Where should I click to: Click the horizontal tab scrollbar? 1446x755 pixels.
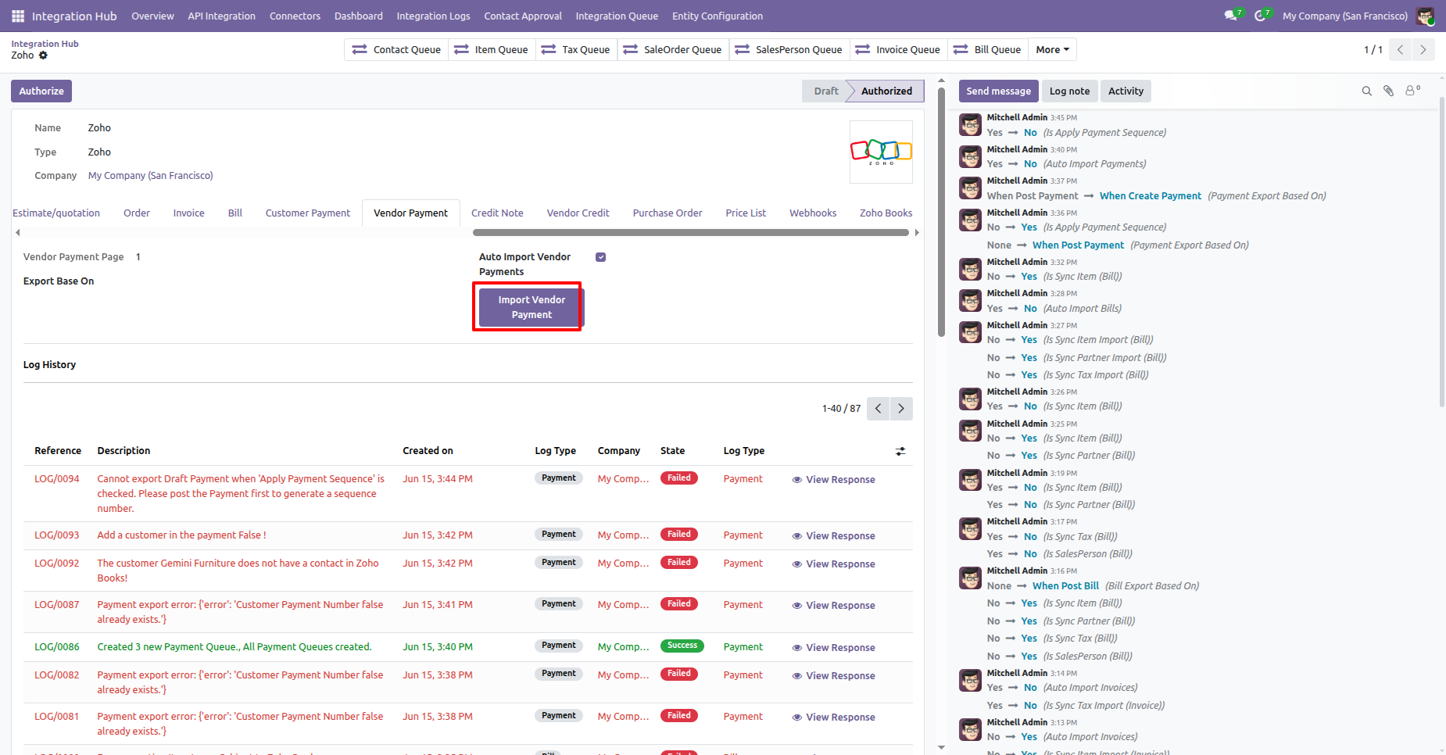(x=691, y=232)
